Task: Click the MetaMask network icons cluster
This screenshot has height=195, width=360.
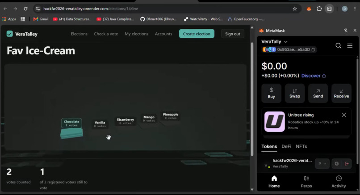Action: click(x=269, y=49)
